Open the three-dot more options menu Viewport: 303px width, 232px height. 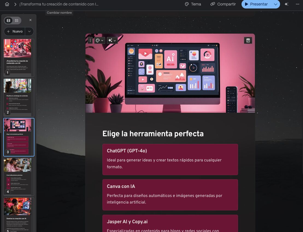tap(298, 4)
